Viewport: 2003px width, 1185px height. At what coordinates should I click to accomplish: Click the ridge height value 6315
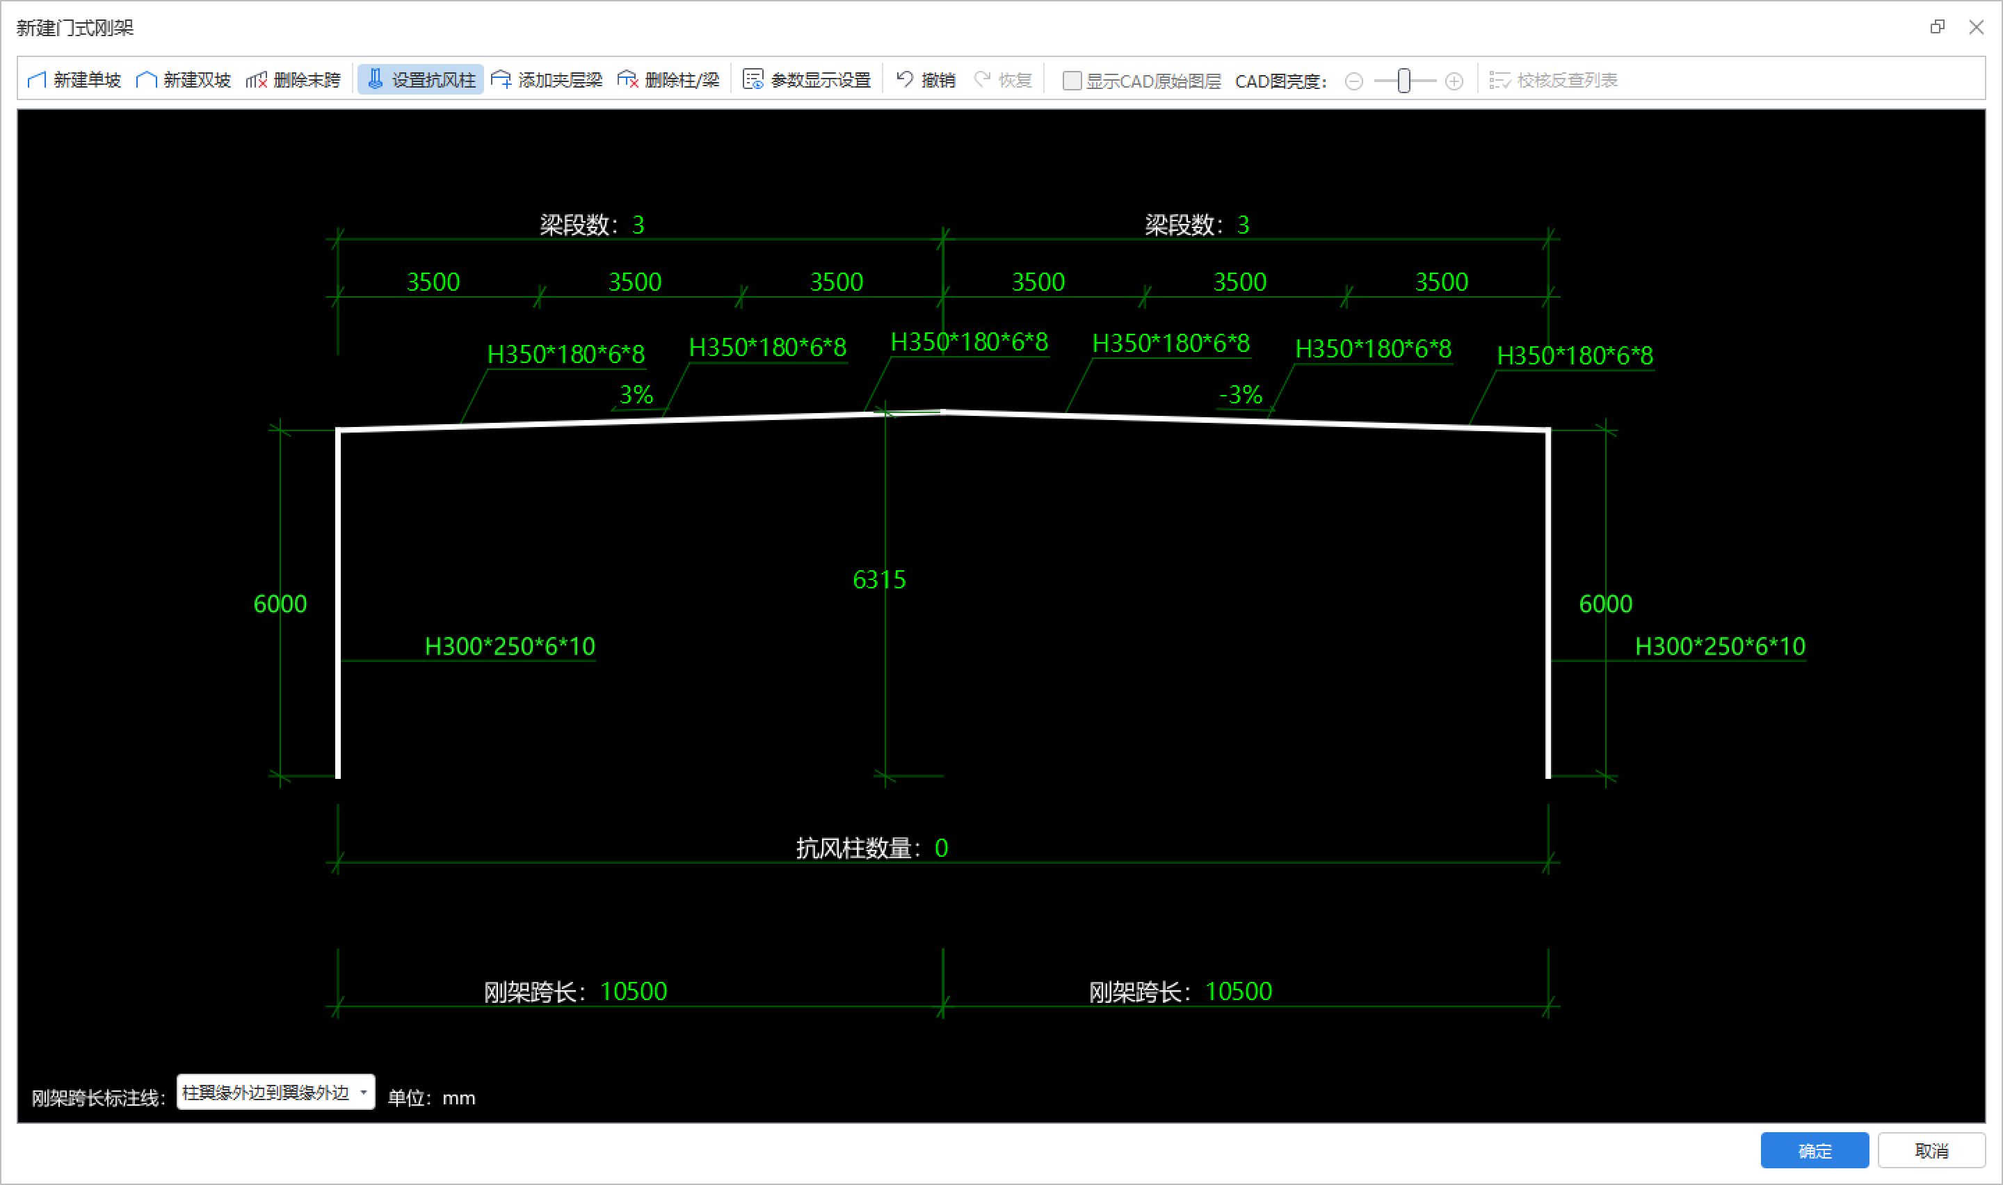(879, 580)
